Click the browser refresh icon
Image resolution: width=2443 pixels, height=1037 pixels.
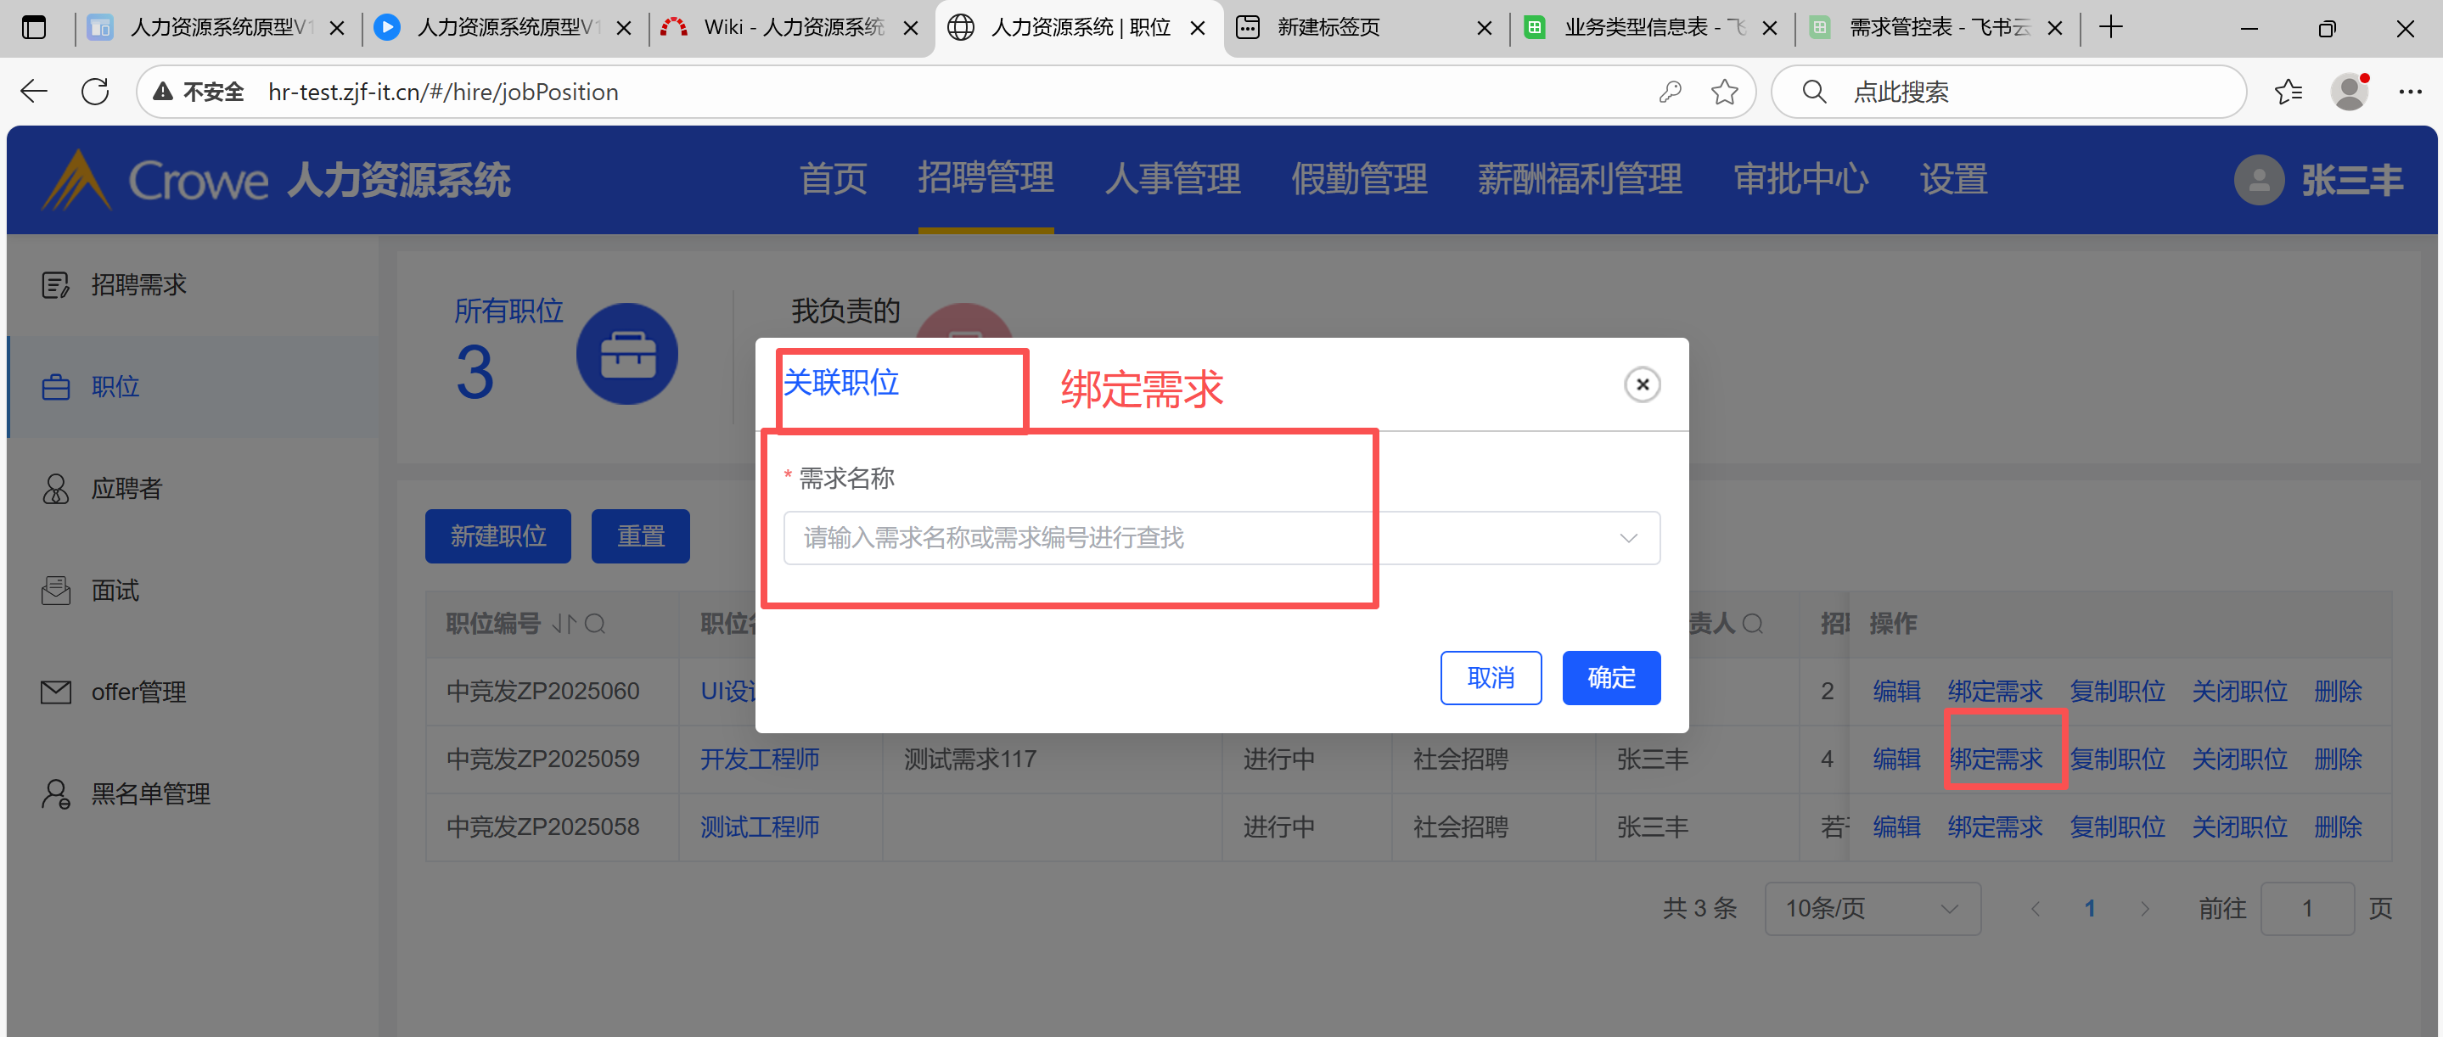coord(95,92)
